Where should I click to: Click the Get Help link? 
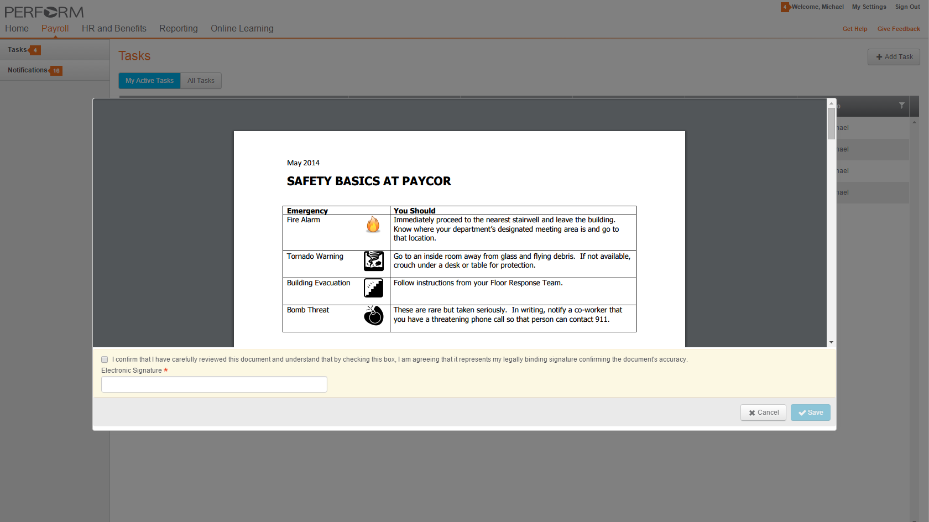pos(855,29)
